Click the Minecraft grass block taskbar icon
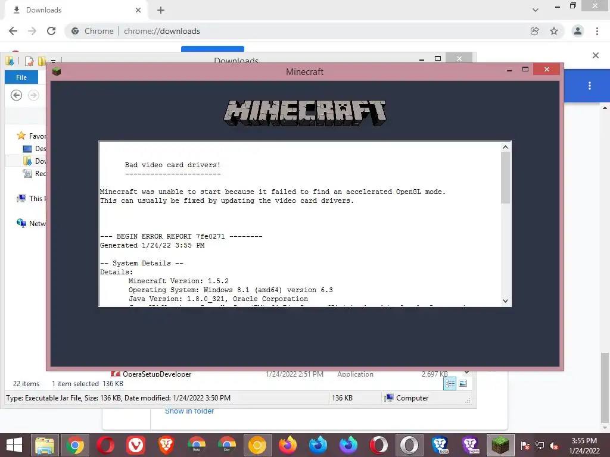Viewport: 610px width, 457px height. coord(500,445)
